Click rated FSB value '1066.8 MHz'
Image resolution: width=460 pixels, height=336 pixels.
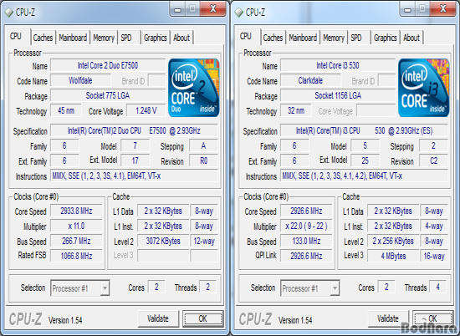click(x=76, y=256)
